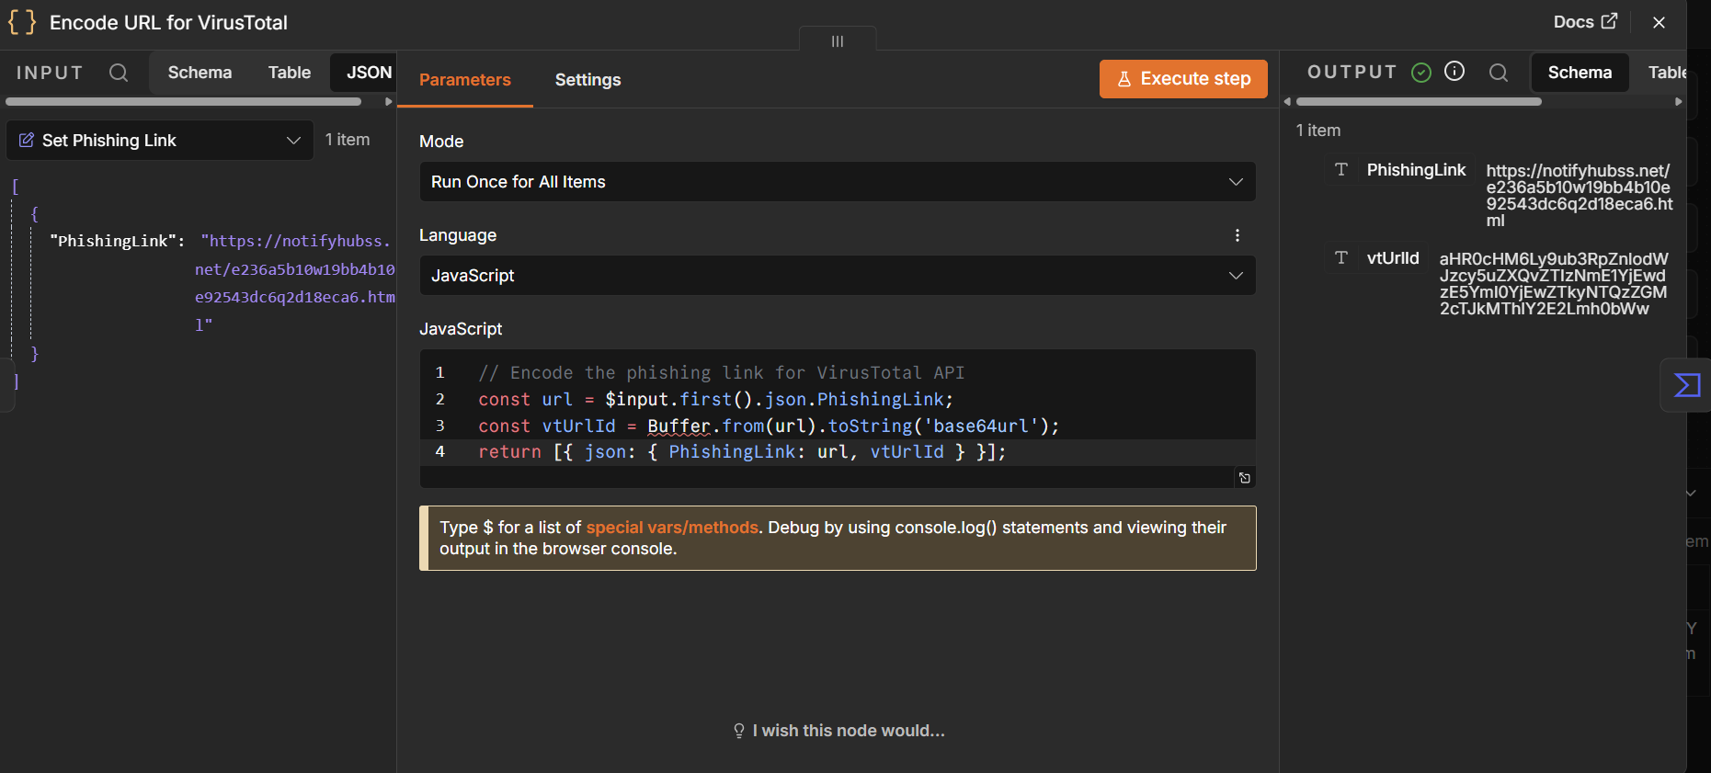Screen dimensions: 1711x773
Task: Click the code comment on line 1
Action: click(x=722, y=372)
